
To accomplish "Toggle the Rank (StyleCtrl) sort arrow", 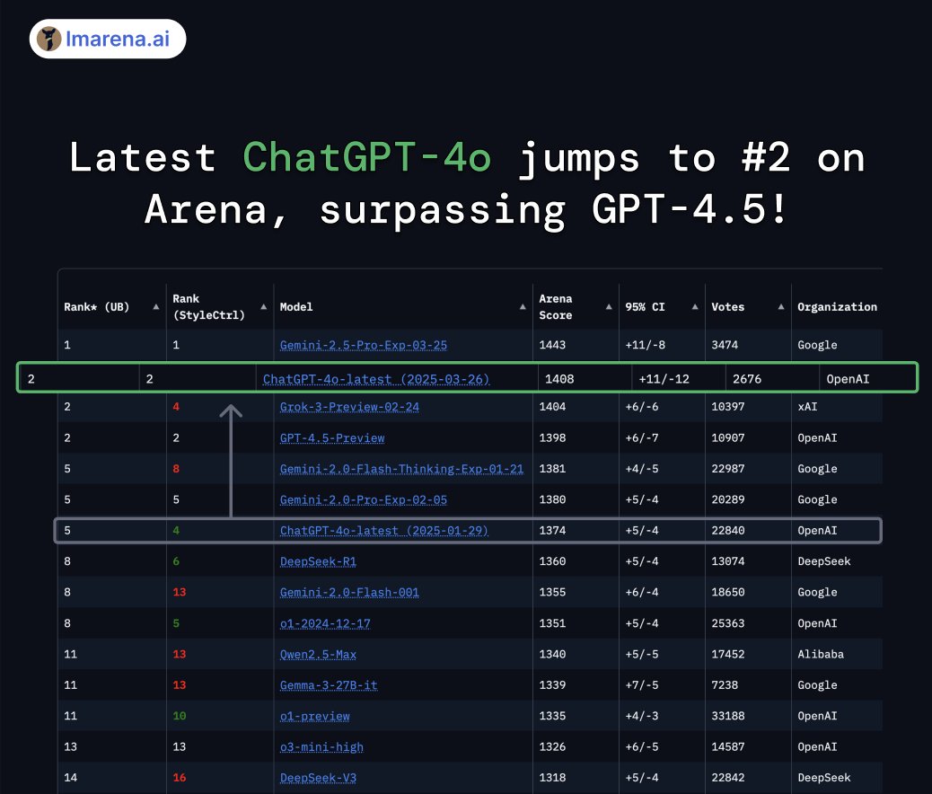I will 263,306.
